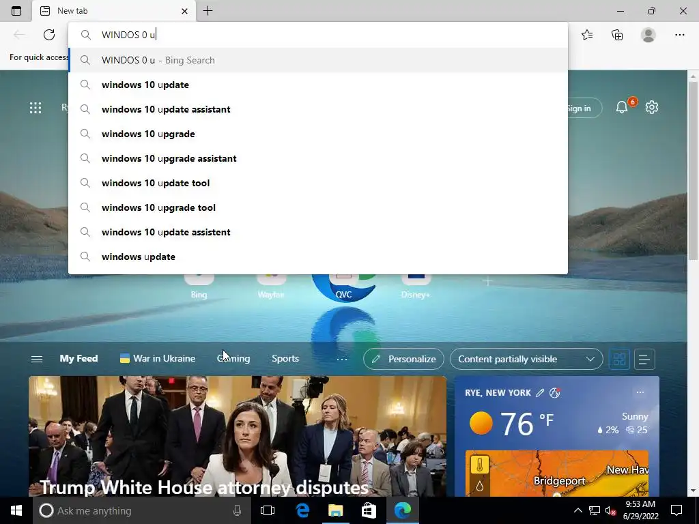This screenshot has height=524, width=699.
Task: Expand Content partially visible dropdown
Action: click(526, 359)
